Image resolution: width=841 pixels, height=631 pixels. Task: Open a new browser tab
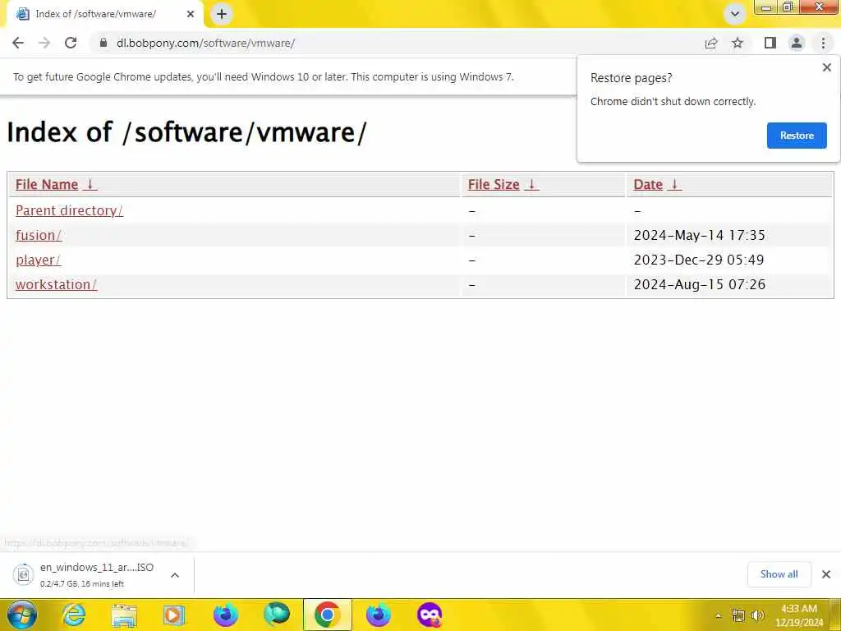click(222, 14)
